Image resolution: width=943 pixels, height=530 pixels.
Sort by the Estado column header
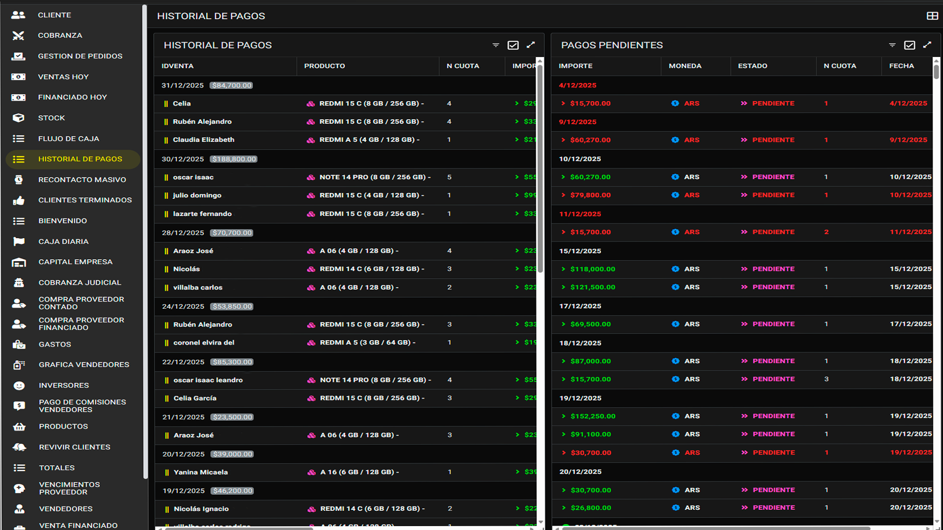click(x=752, y=66)
